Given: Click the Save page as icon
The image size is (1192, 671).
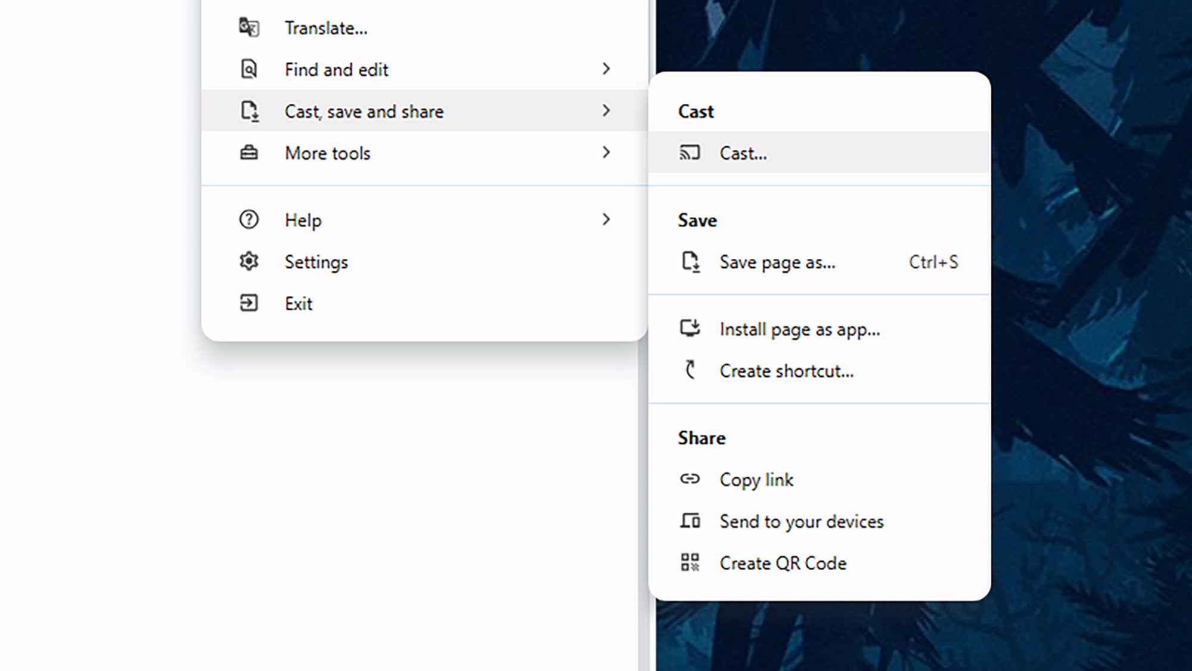Looking at the screenshot, I should click(x=690, y=262).
